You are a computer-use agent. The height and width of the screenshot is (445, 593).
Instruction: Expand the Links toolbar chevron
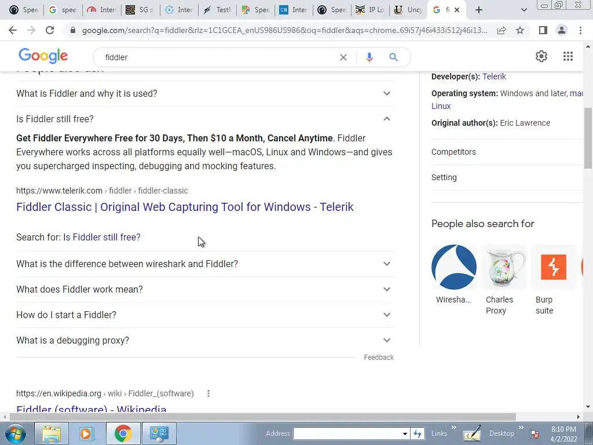coord(453,428)
